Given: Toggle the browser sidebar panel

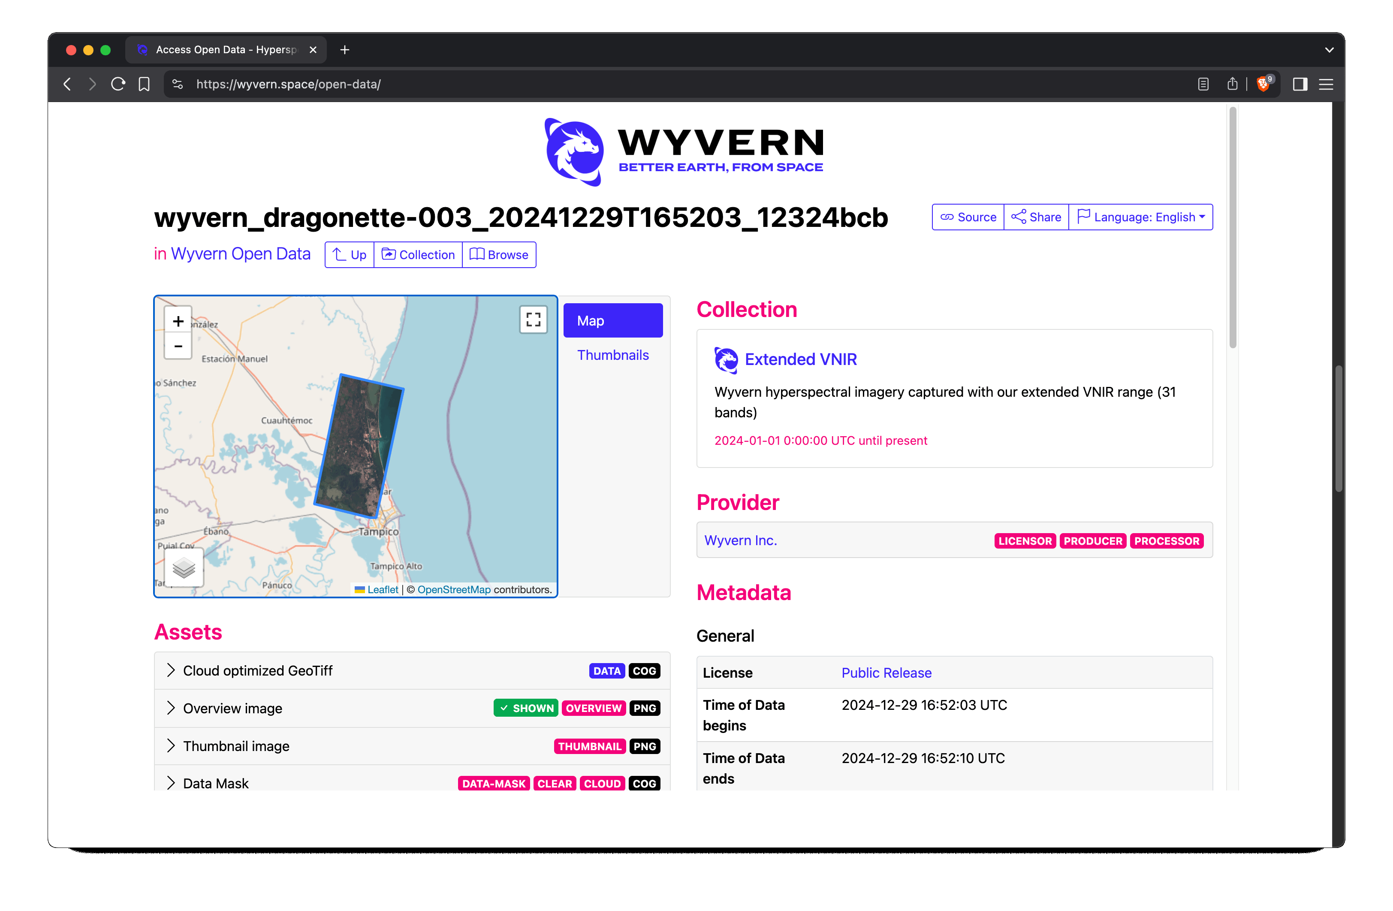Looking at the screenshot, I should pos(1300,84).
